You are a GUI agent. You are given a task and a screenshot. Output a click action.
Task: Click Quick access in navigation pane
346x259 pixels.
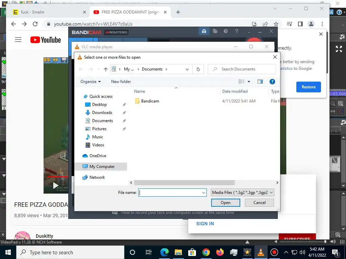[101, 96]
